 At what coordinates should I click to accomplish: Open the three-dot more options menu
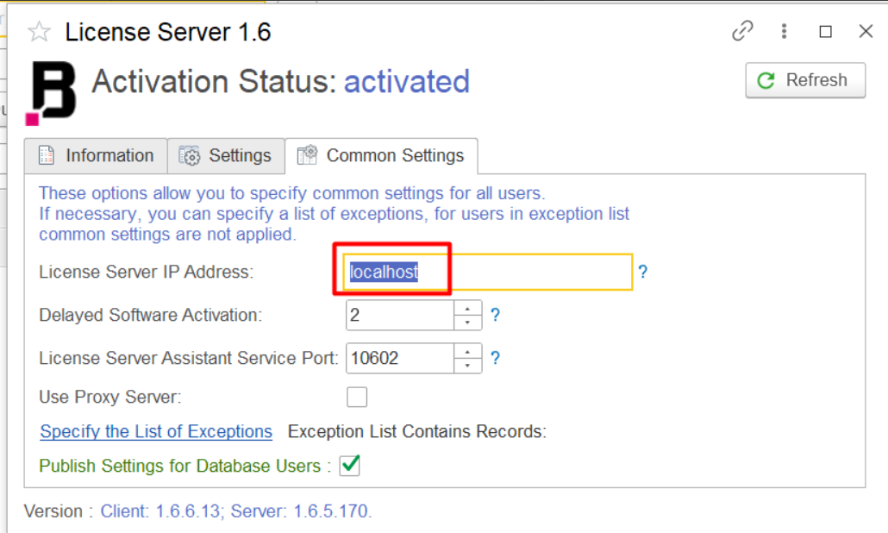(x=784, y=32)
